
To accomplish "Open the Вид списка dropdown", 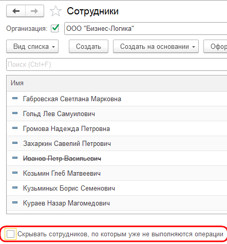I will click(x=32, y=46).
